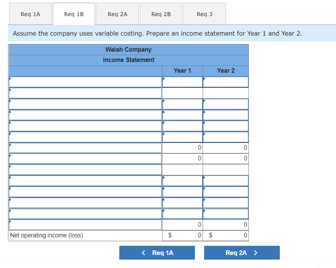Image resolution: width=336 pixels, height=268 pixels.
Task: Click the twelfth row Year 2 amount field
Action: click(x=226, y=203)
